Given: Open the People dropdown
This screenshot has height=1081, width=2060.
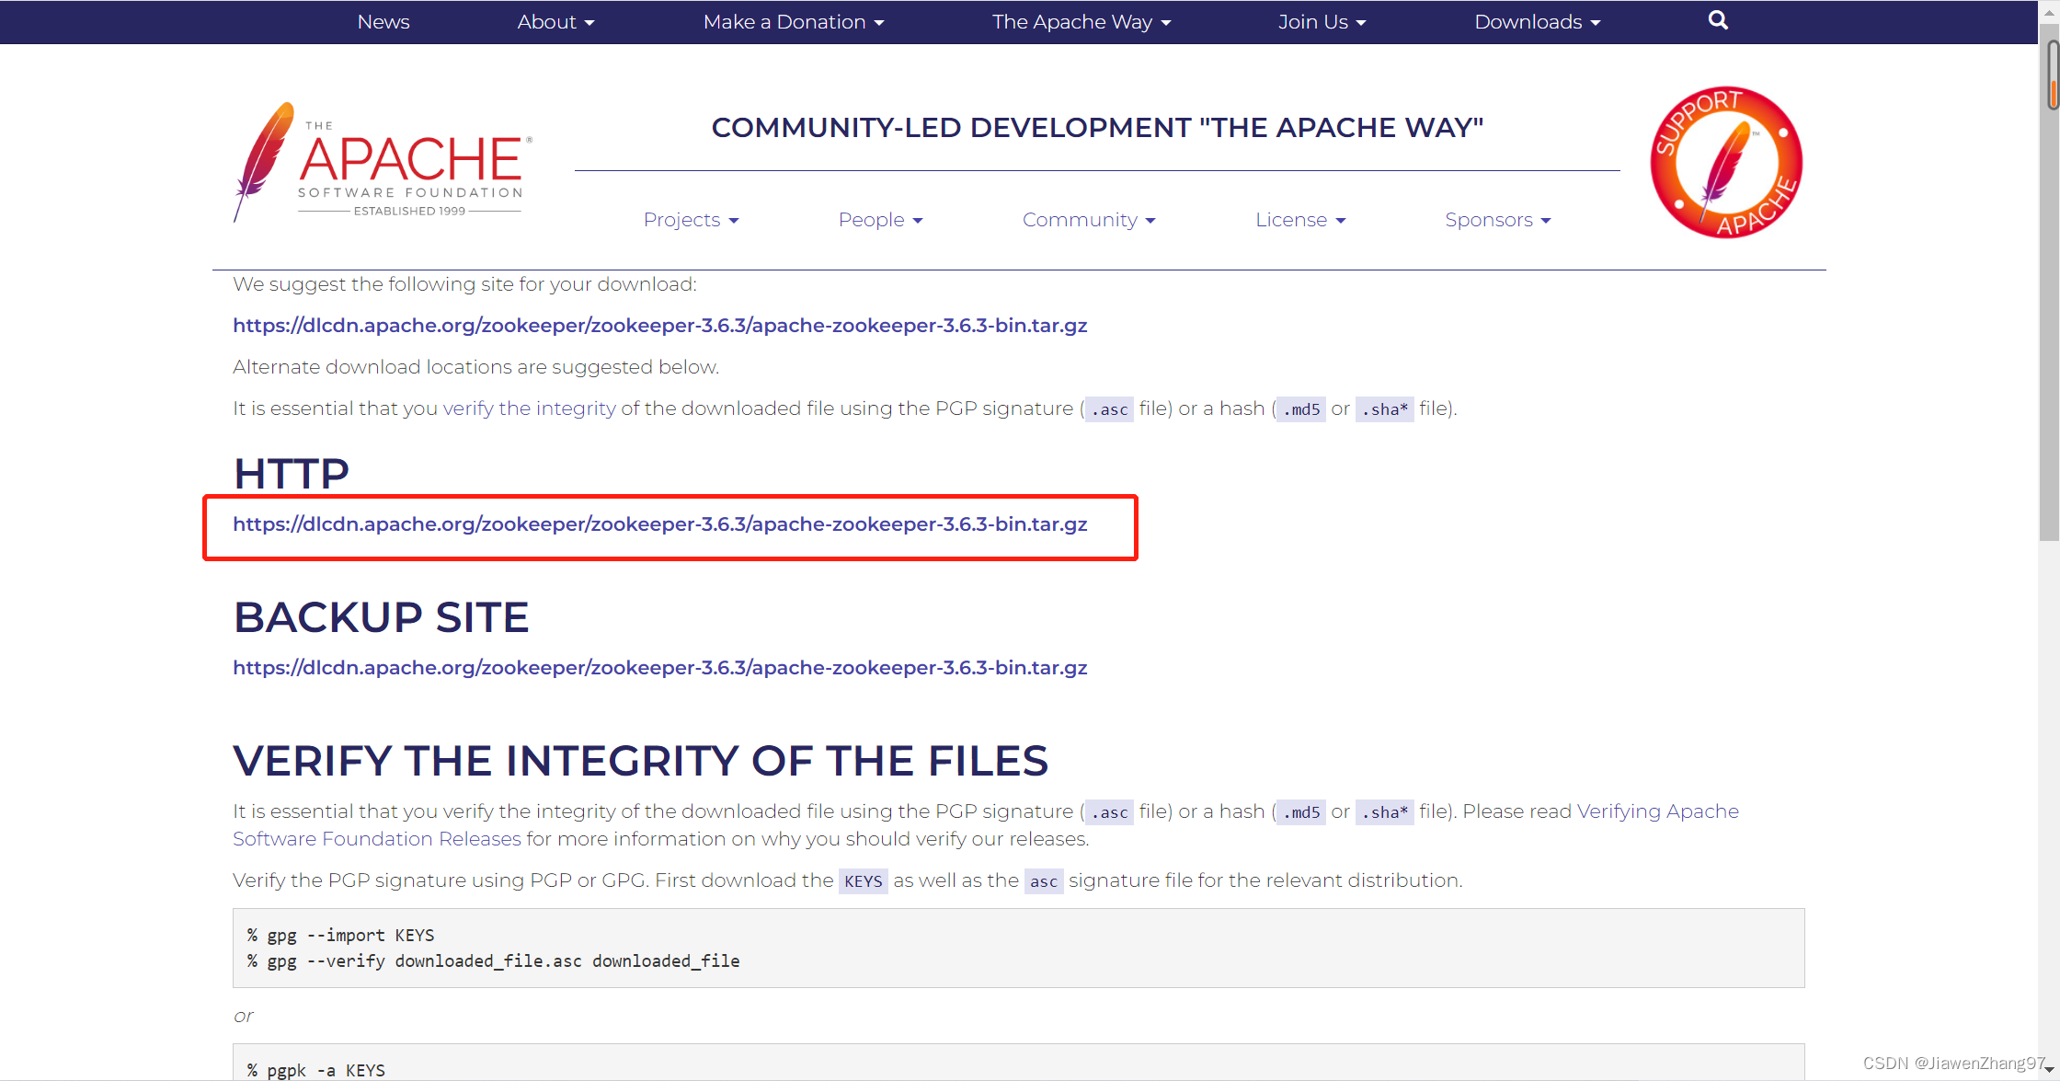Looking at the screenshot, I should [880, 220].
